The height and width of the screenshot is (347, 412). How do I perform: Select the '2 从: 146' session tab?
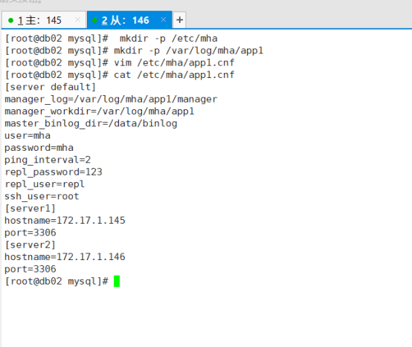129,20
